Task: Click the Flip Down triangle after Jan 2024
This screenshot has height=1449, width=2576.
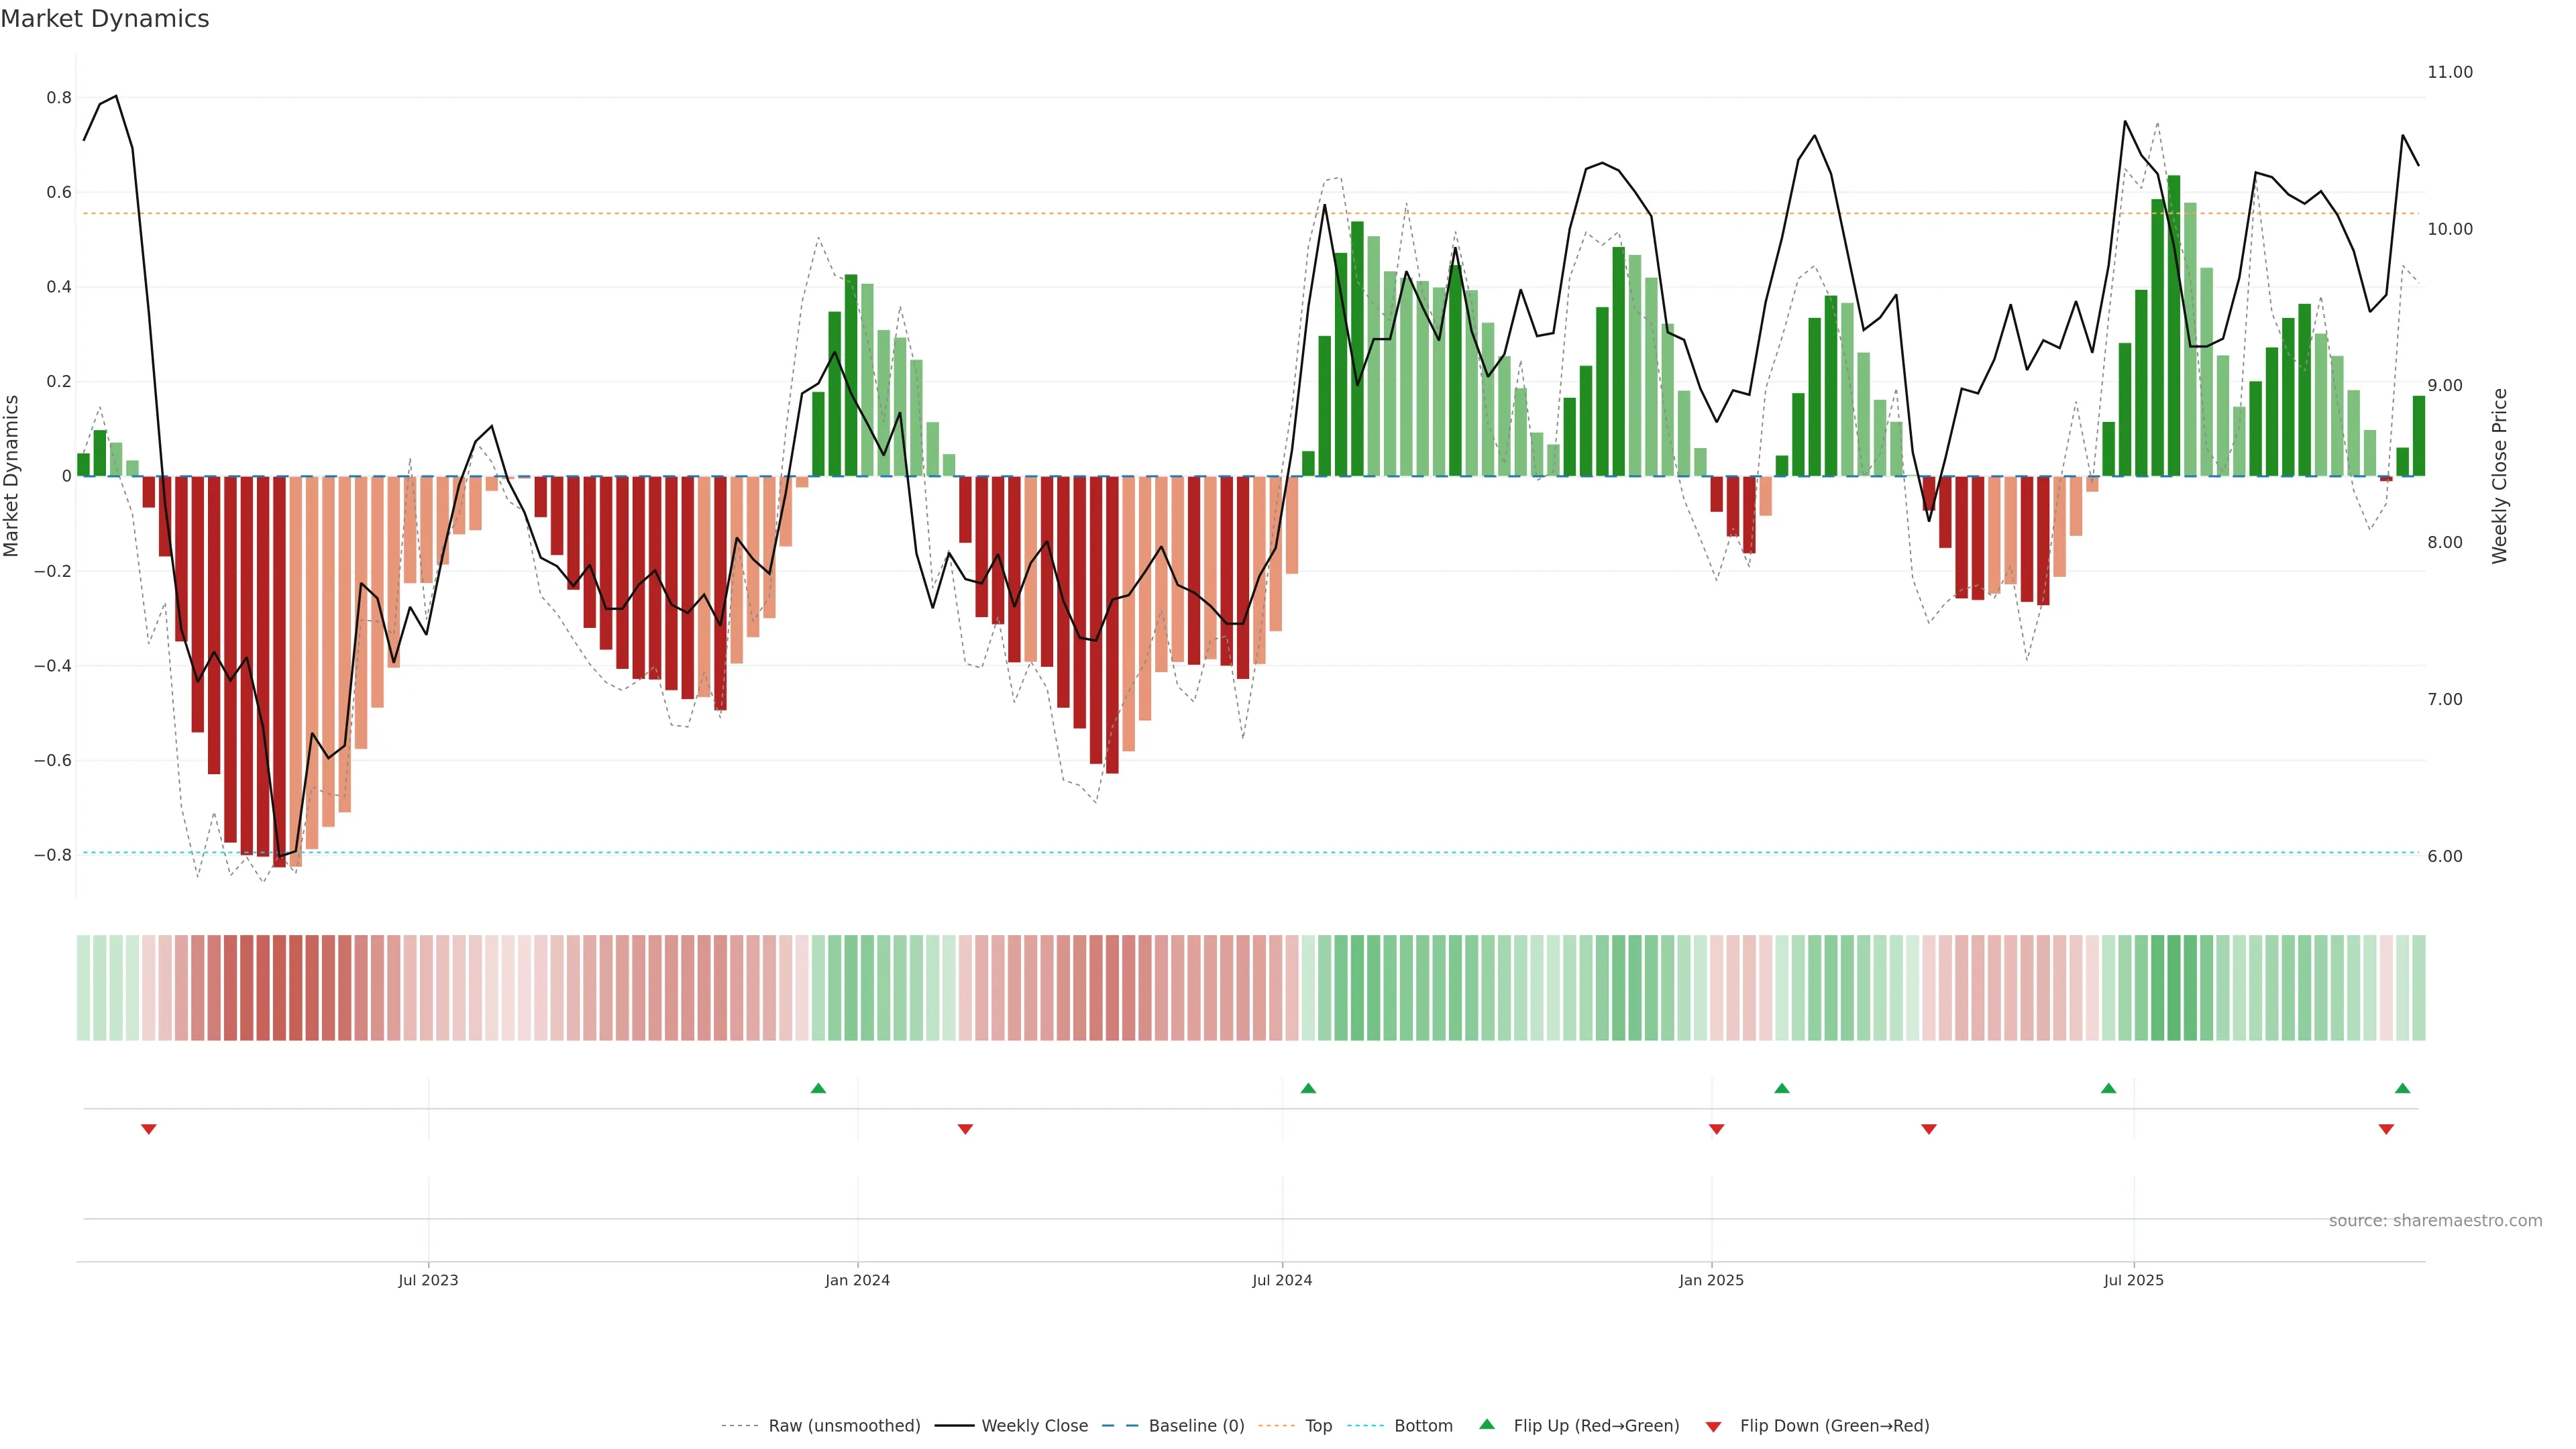Action: tap(965, 1129)
